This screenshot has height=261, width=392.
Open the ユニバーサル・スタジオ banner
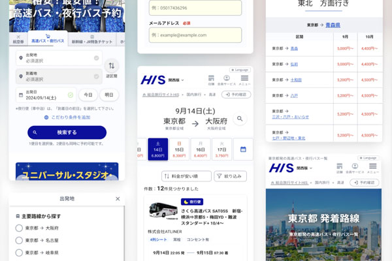(x=67, y=172)
